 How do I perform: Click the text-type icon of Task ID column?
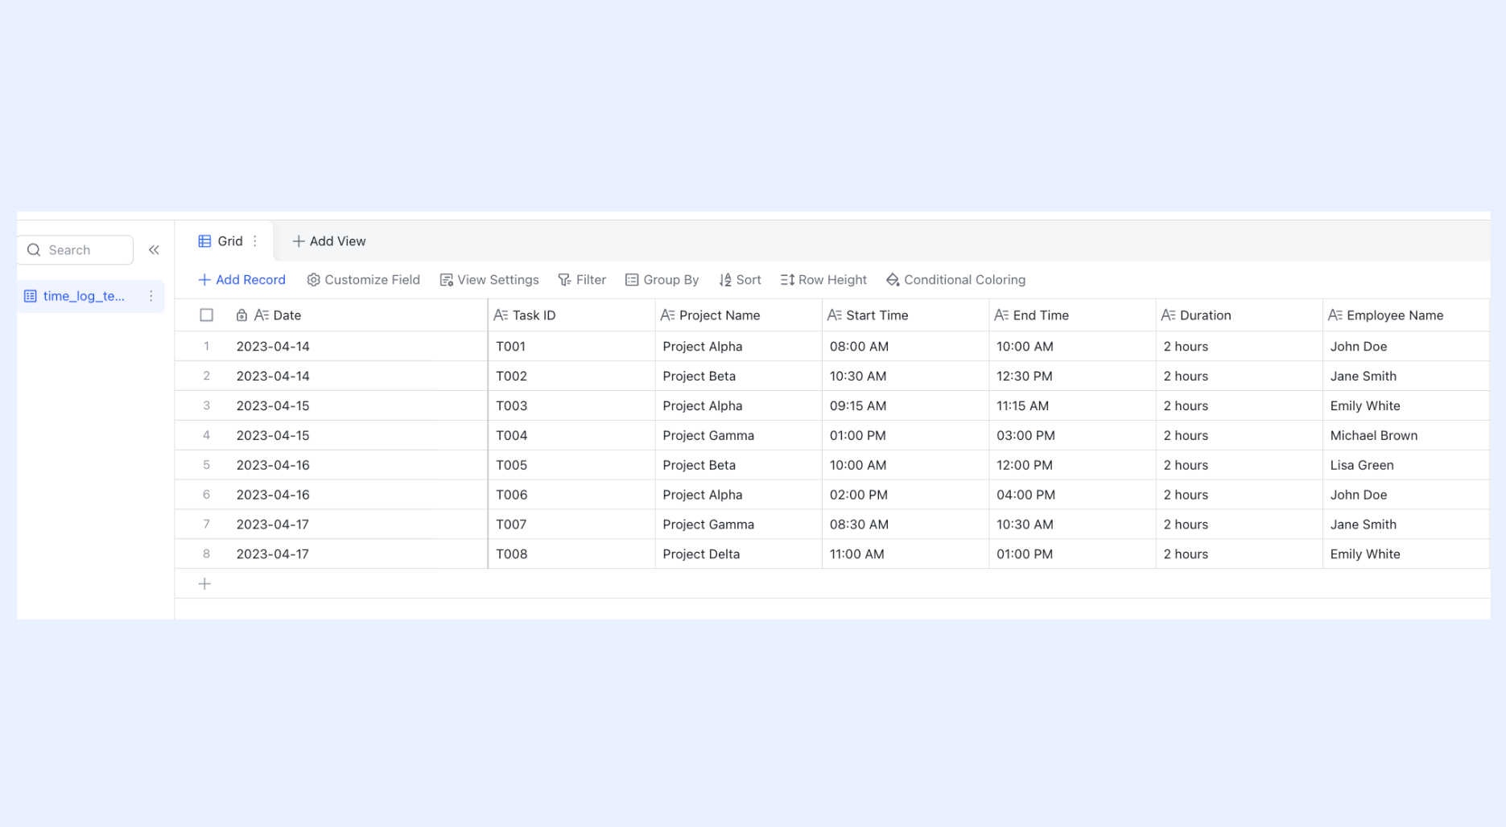[x=501, y=315]
